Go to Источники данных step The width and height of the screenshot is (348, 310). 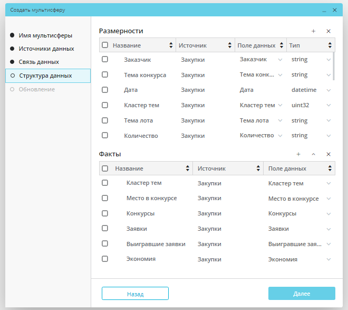point(46,49)
